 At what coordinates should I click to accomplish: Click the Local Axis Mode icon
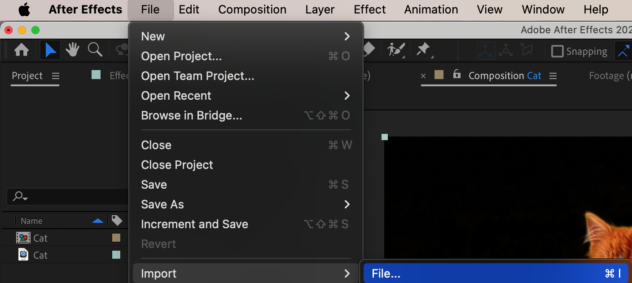pos(486,51)
